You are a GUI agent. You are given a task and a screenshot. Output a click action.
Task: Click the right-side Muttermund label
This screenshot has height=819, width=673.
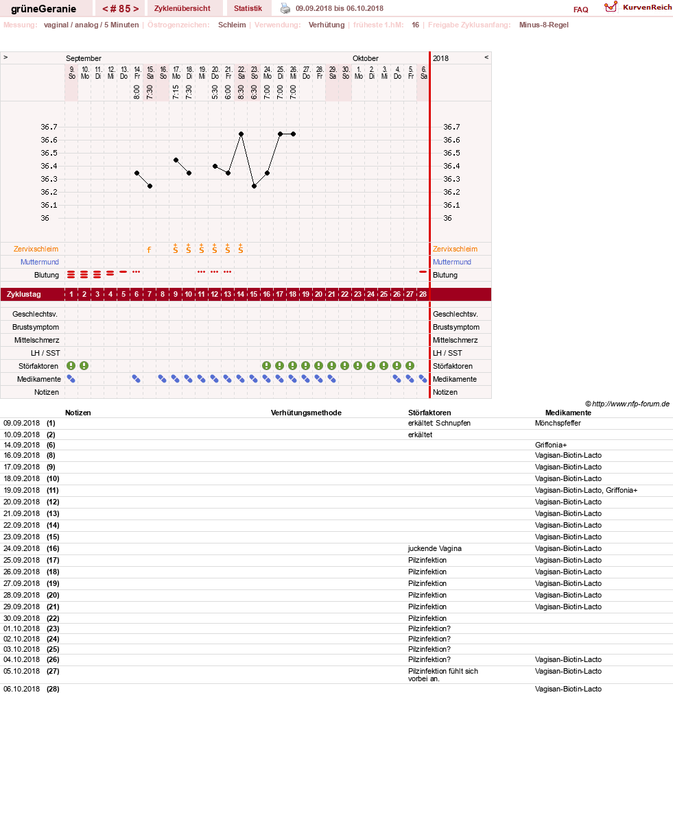click(452, 262)
